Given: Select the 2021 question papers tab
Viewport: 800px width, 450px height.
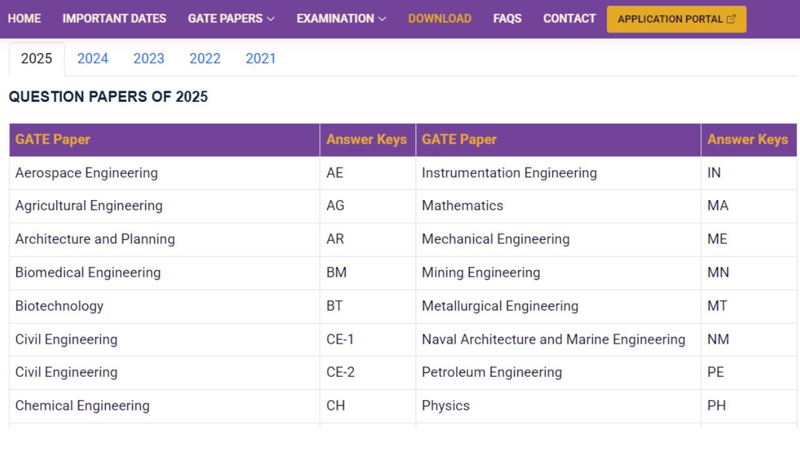Looking at the screenshot, I should click(x=261, y=59).
